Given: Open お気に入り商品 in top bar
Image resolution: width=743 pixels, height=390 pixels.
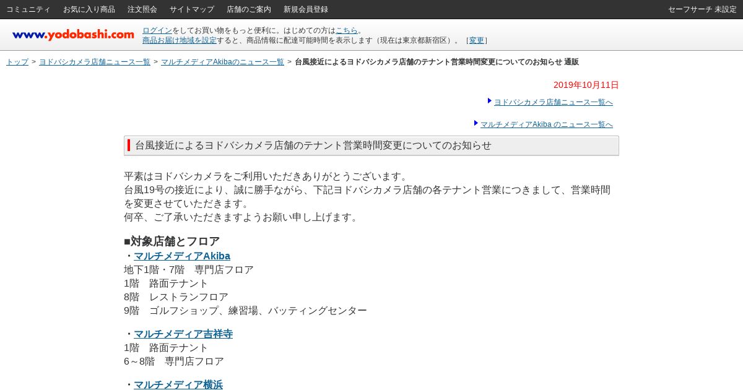Looking at the screenshot, I should click(x=89, y=9).
